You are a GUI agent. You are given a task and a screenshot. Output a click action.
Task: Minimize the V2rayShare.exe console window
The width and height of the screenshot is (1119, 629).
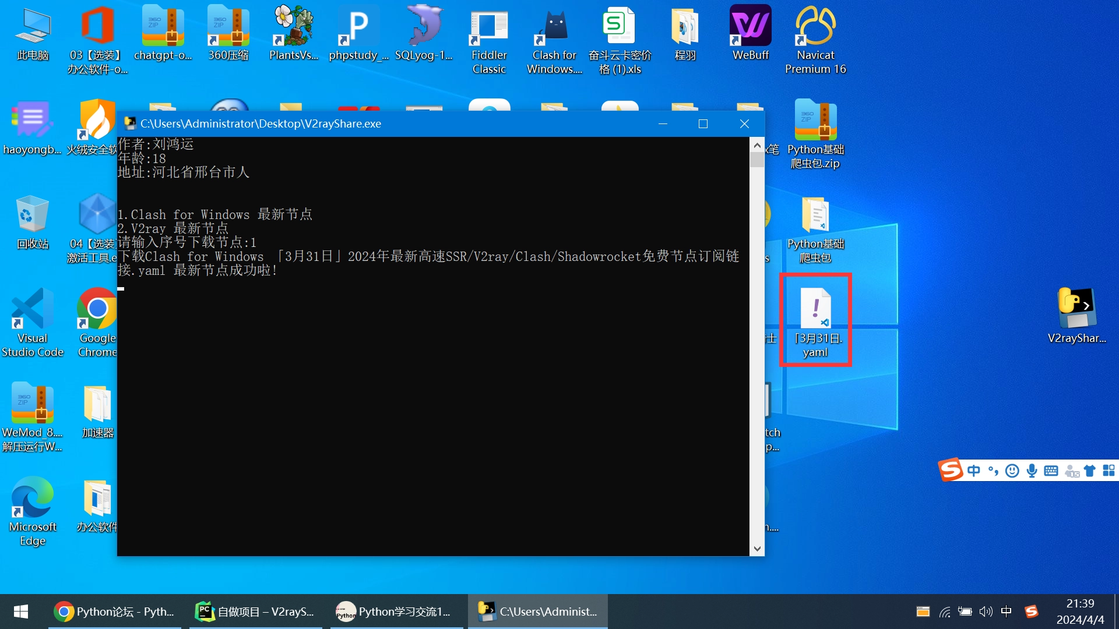pyautogui.click(x=663, y=123)
